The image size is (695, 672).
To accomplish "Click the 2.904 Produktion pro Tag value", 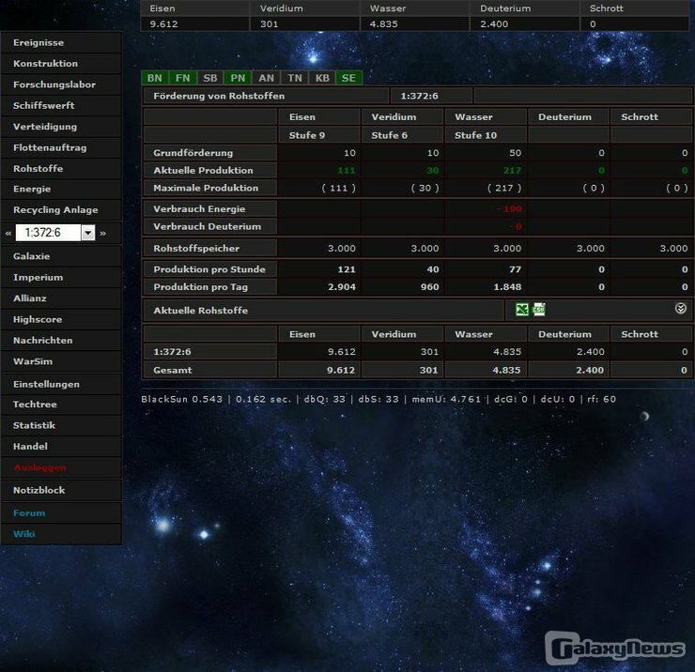I will point(342,287).
